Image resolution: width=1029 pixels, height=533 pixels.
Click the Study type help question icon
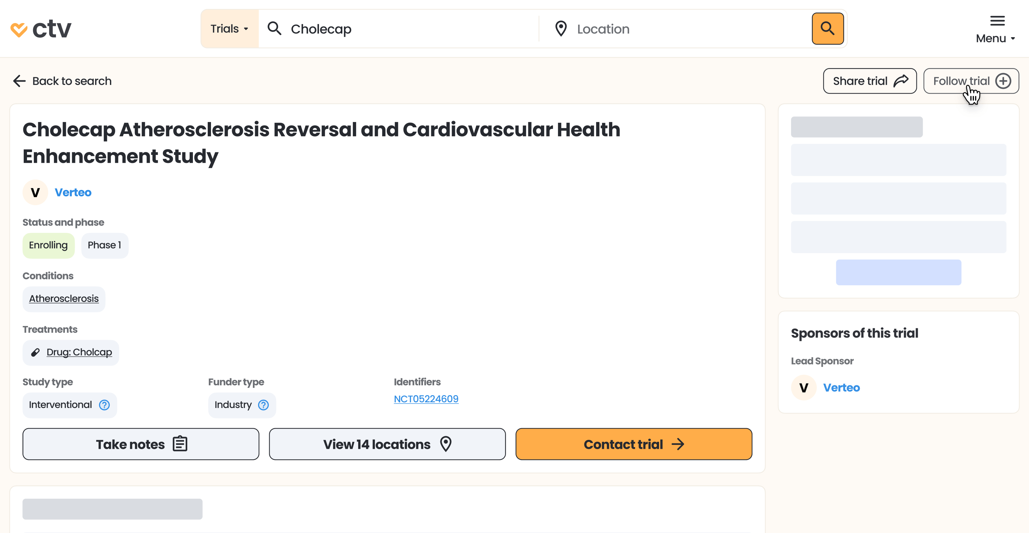pyautogui.click(x=104, y=405)
